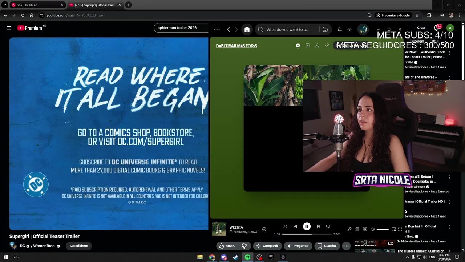Open browser tab search dropdown
Image resolution: width=465 pixels, height=262 pixels.
coord(5,5)
